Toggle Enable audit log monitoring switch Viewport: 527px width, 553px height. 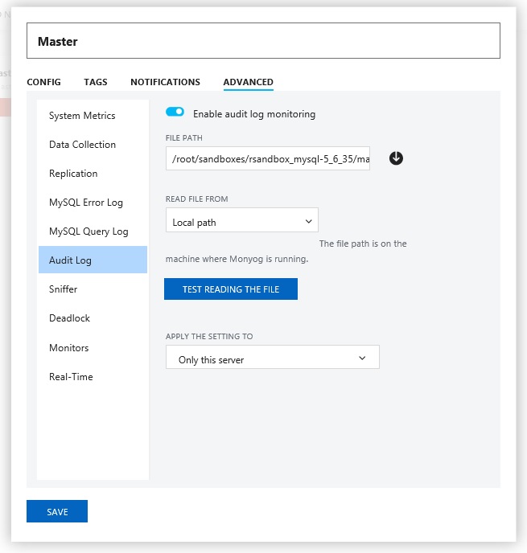175,112
